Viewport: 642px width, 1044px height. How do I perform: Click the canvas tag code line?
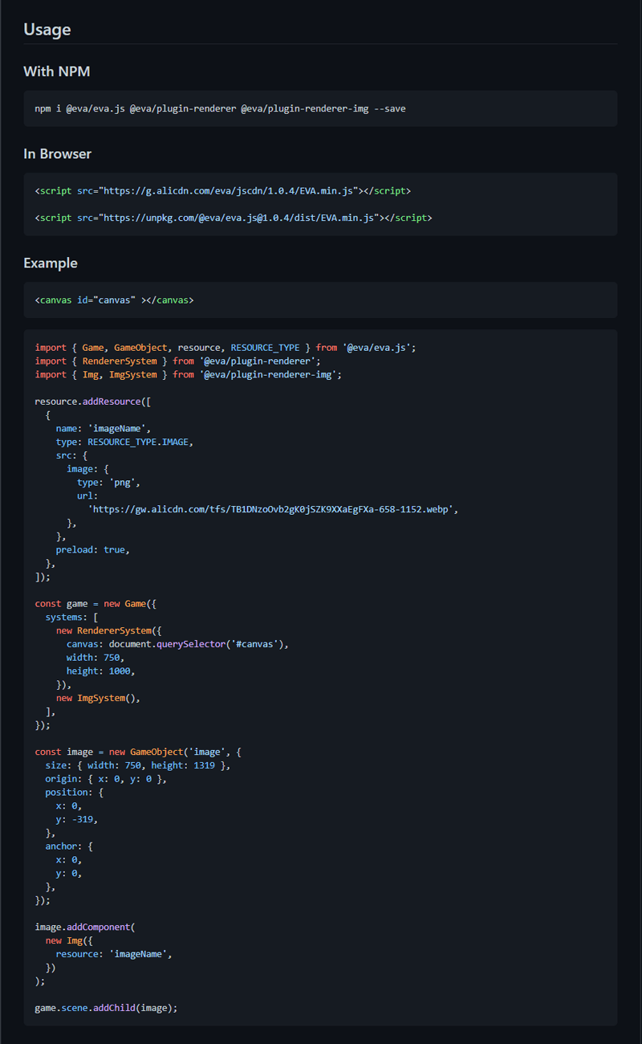114,300
